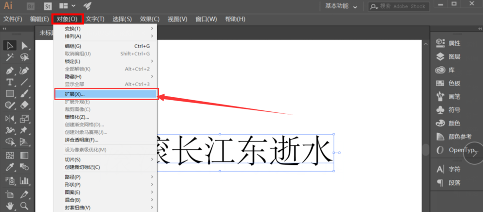Select the Gradient tool
This screenshot has height=212, width=483.
pyautogui.click(x=24, y=155)
